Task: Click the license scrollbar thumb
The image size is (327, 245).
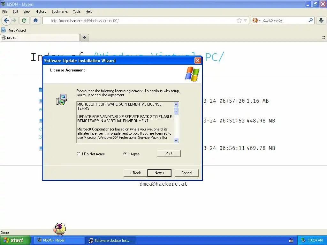Action: click(176, 111)
